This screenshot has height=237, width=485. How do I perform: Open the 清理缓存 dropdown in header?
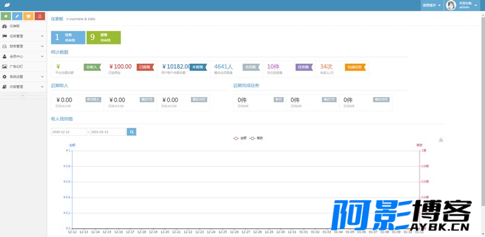pos(432,5)
